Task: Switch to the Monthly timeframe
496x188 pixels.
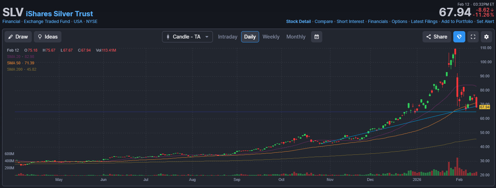Action: tap(296, 37)
